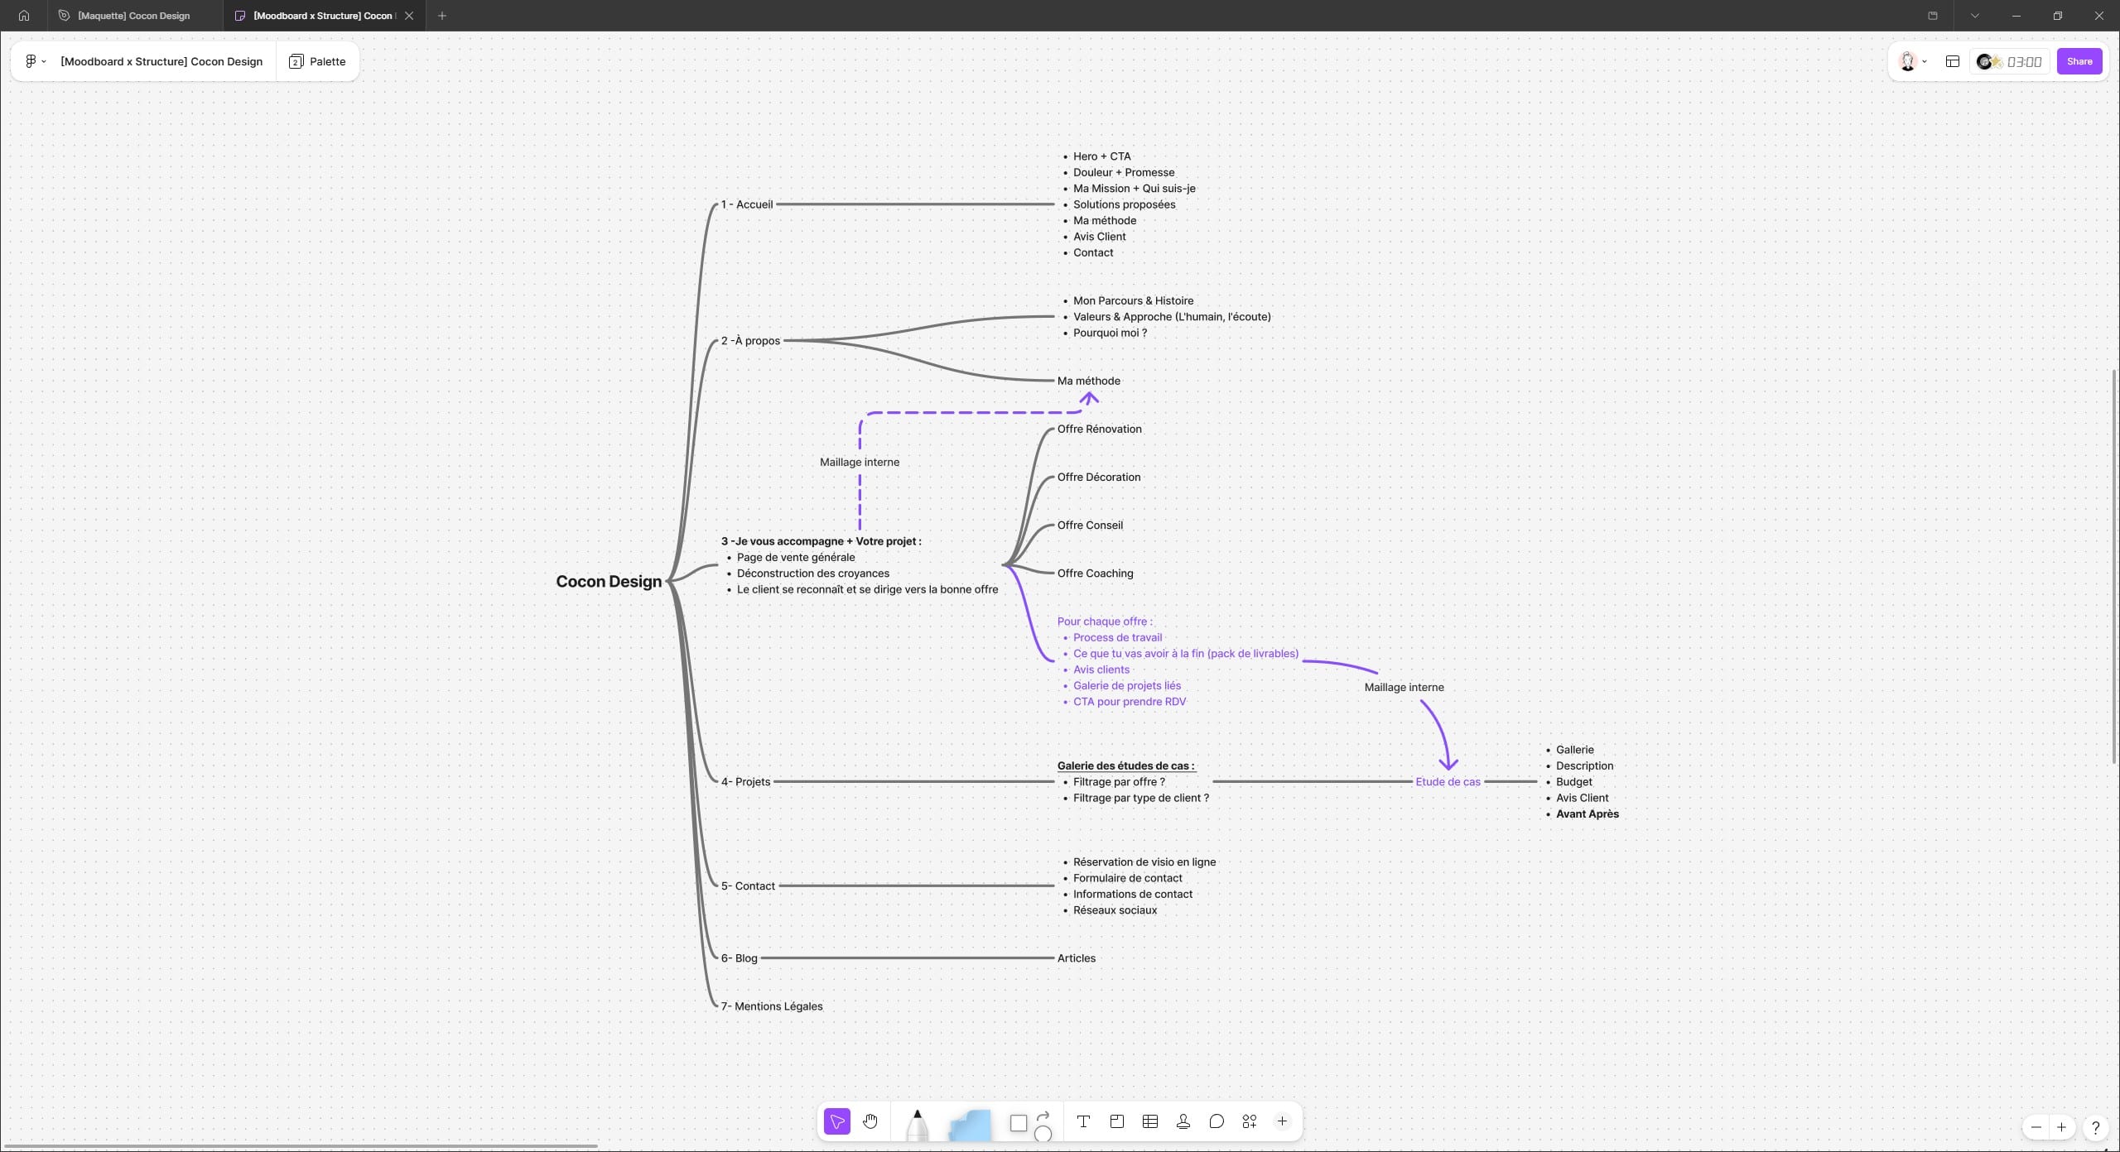The height and width of the screenshot is (1152, 2120).
Task: Select the 'Offre Conseil' node
Action: 1090,525
